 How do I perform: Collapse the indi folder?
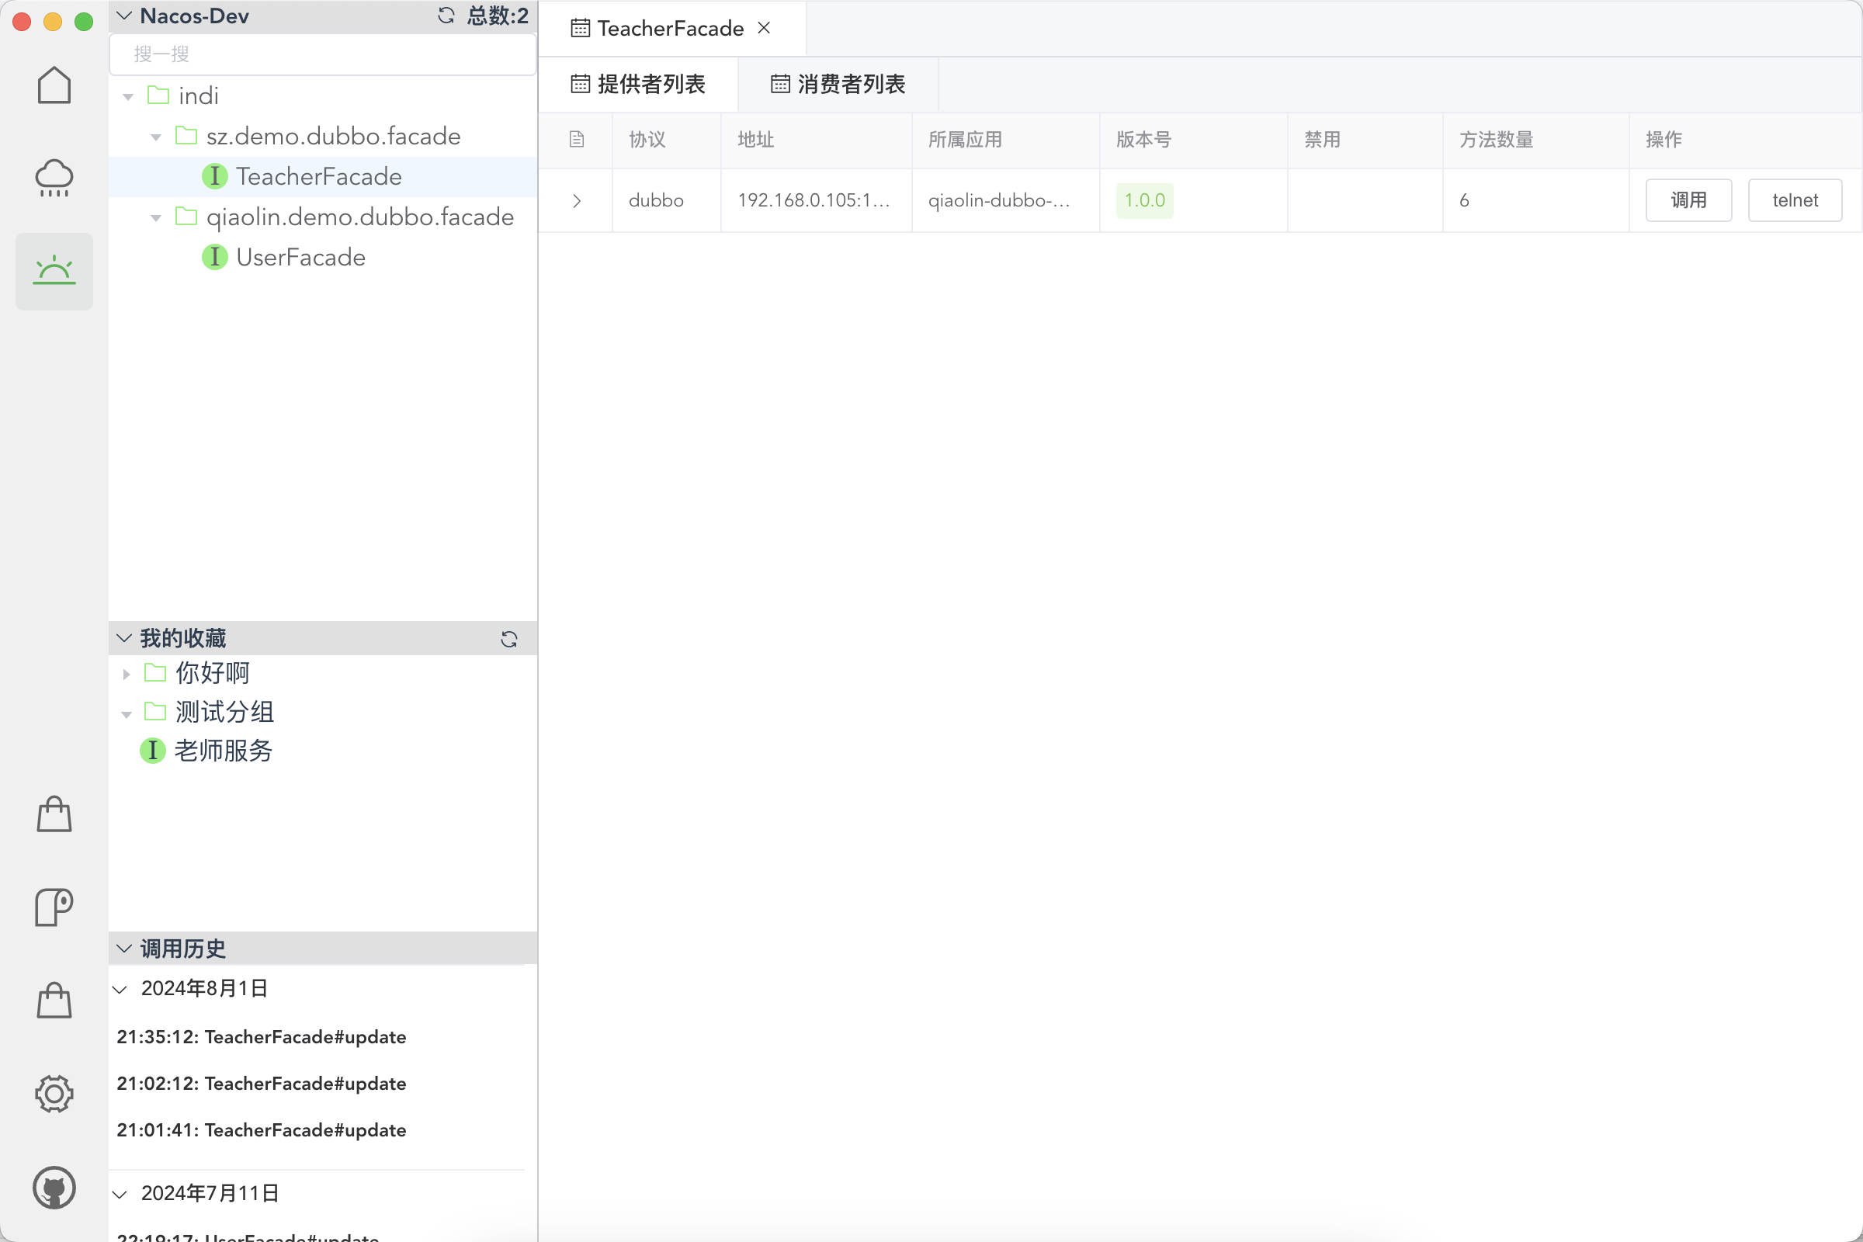(x=128, y=96)
